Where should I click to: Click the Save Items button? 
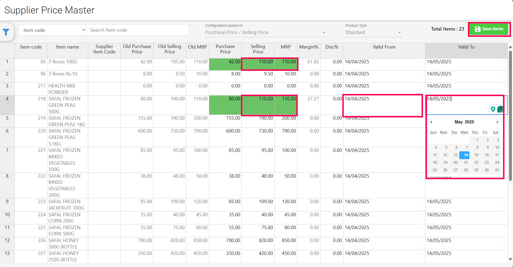pyautogui.click(x=489, y=29)
